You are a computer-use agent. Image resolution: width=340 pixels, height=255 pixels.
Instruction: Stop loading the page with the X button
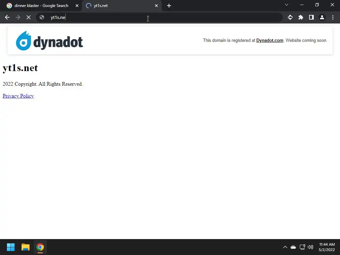[x=29, y=17]
